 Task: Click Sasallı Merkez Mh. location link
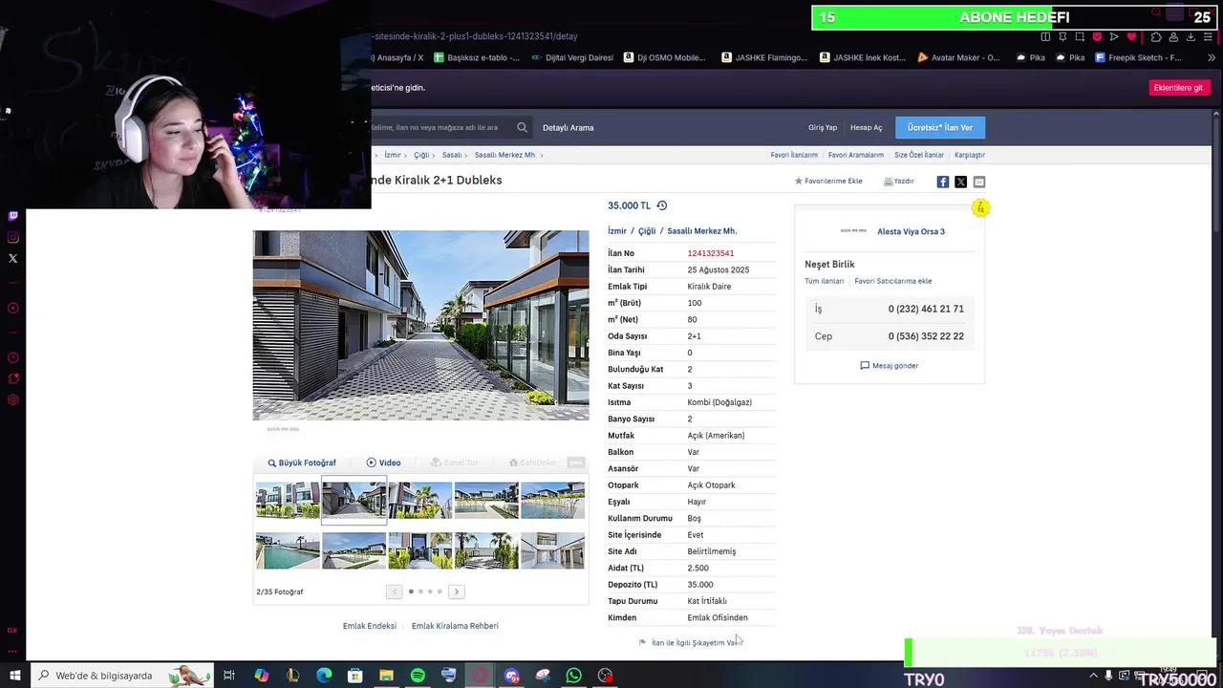[x=702, y=231]
